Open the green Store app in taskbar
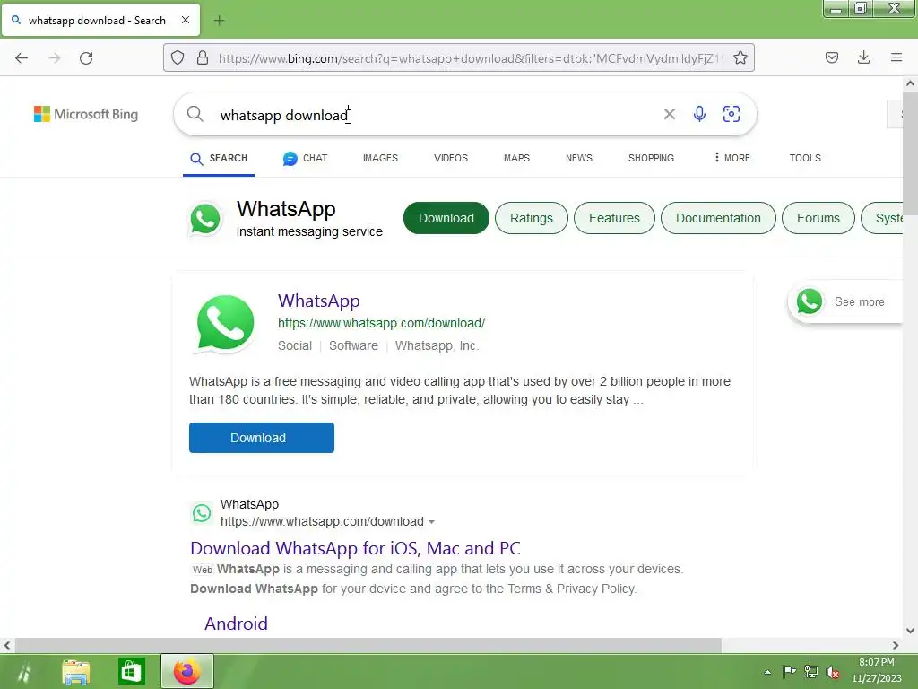 131,671
